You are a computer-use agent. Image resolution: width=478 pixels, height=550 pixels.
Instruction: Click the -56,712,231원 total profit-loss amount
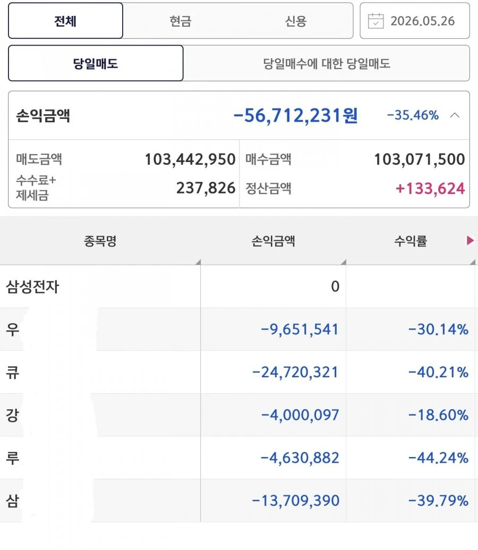[x=295, y=115]
